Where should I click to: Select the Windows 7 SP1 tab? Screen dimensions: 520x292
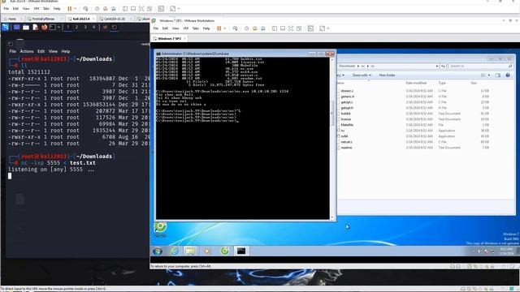(x=170, y=39)
